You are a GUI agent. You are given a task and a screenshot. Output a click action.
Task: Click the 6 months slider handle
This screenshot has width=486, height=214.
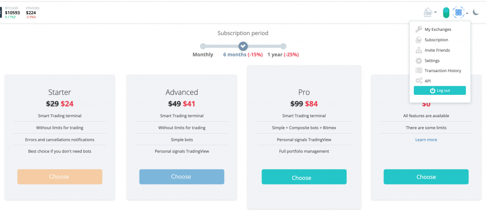coord(243,46)
